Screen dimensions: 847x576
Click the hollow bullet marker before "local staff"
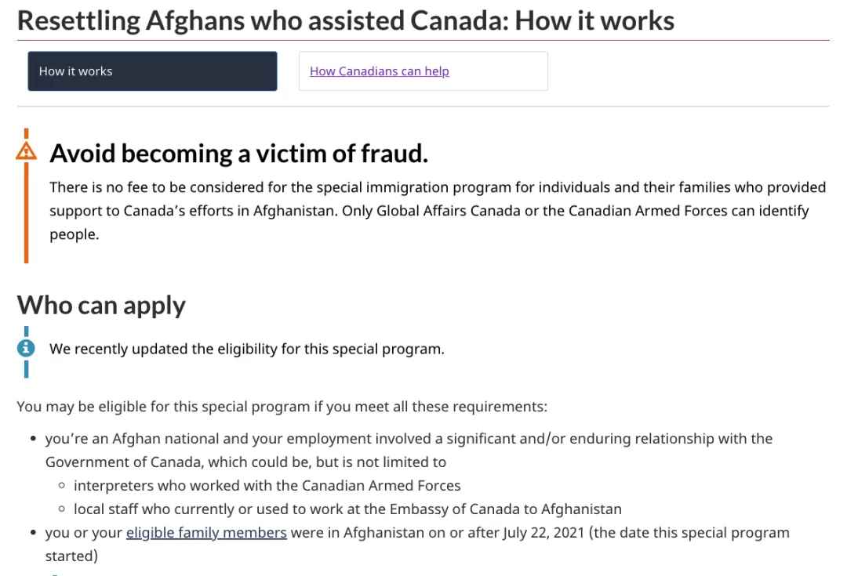coord(62,509)
